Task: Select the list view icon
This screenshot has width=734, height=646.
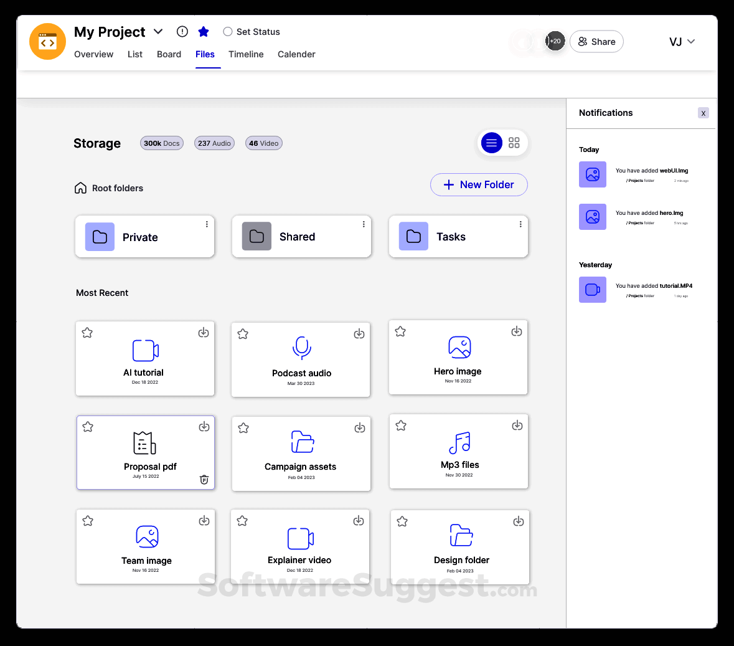Action: click(x=491, y=143)
